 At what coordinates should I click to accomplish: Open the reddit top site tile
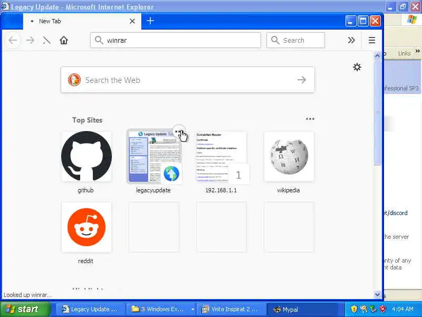pyautogui.click(x=87, y=227)
